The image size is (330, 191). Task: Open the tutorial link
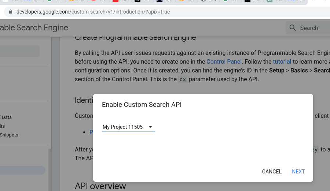coord(282,61)
